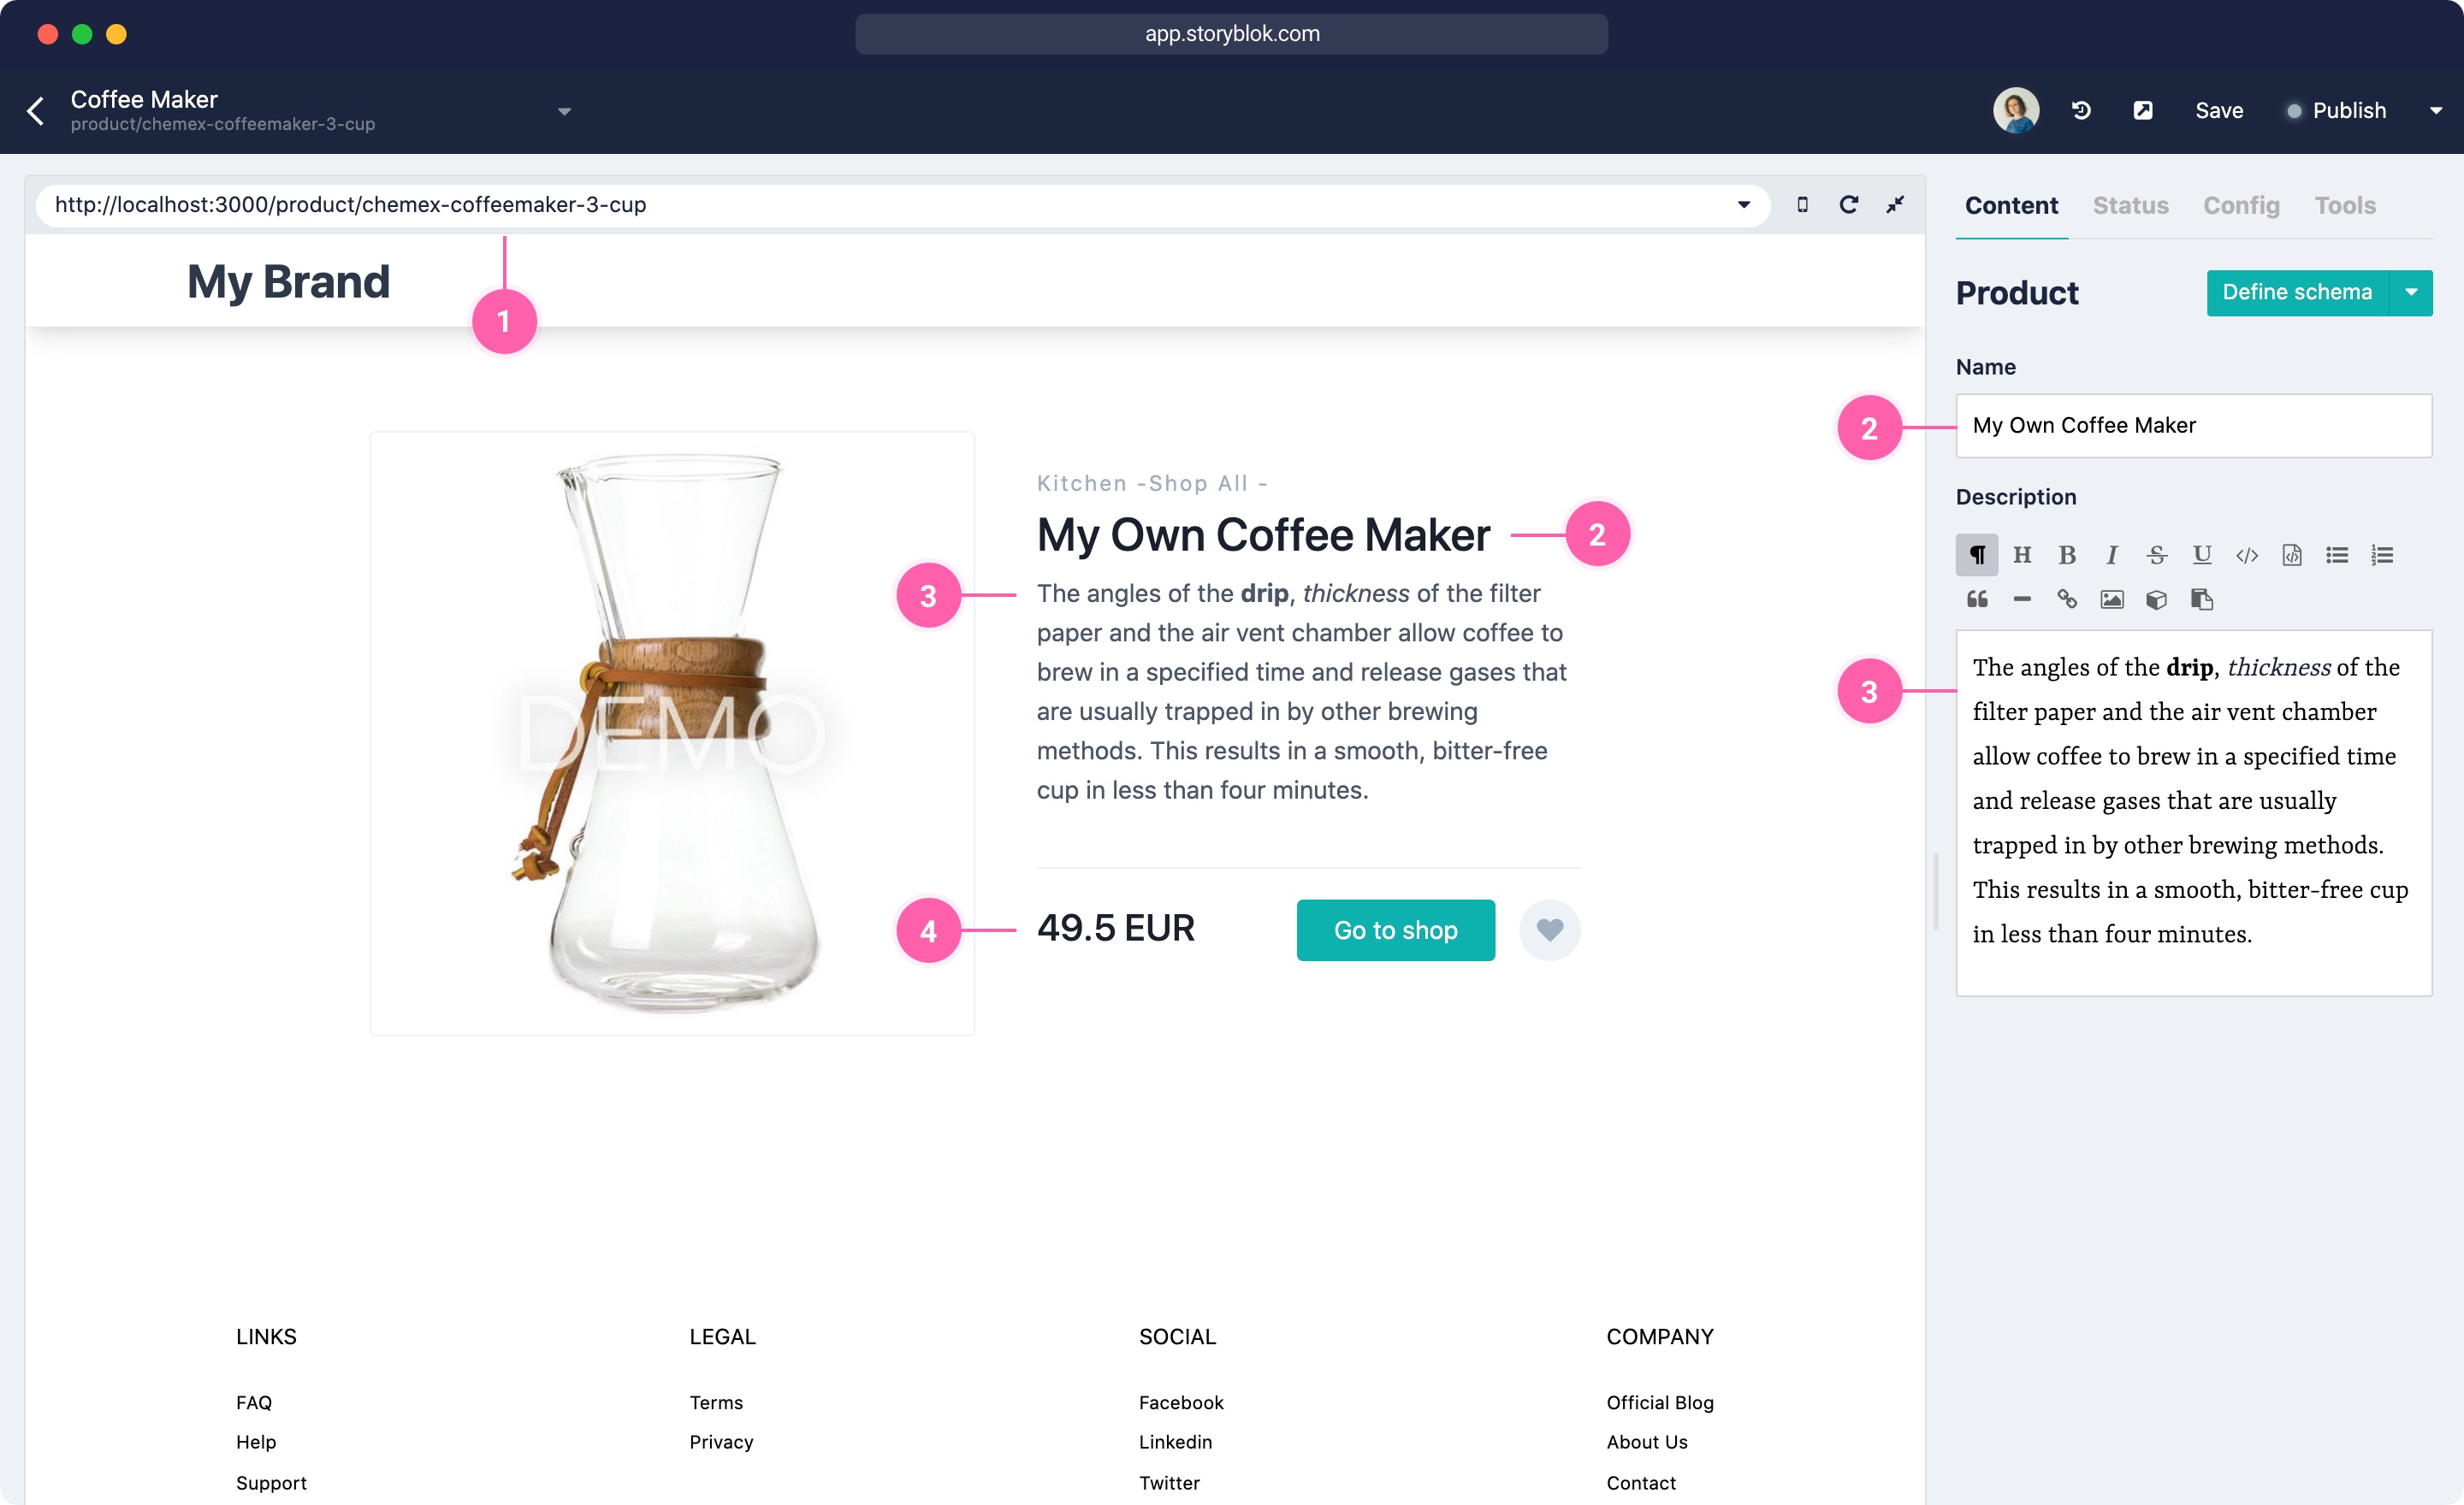Toggle the heart favorite button
The image size is (2464, 1505).
click(x=1549, y=930)
